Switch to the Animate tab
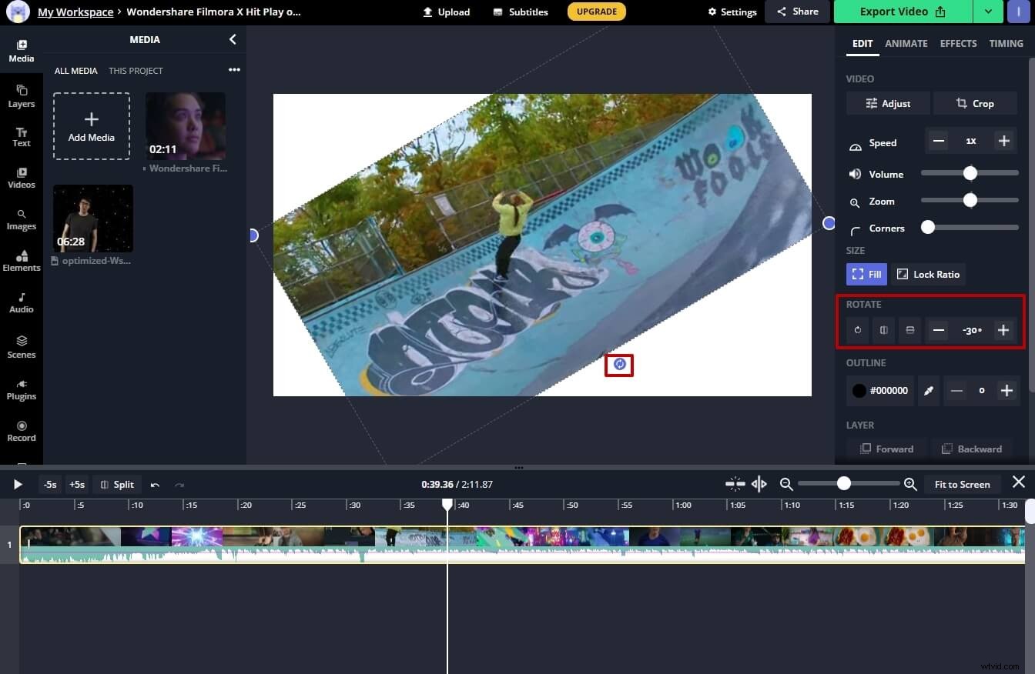Viewport: 1035px width, 674px height. [906, 43]
